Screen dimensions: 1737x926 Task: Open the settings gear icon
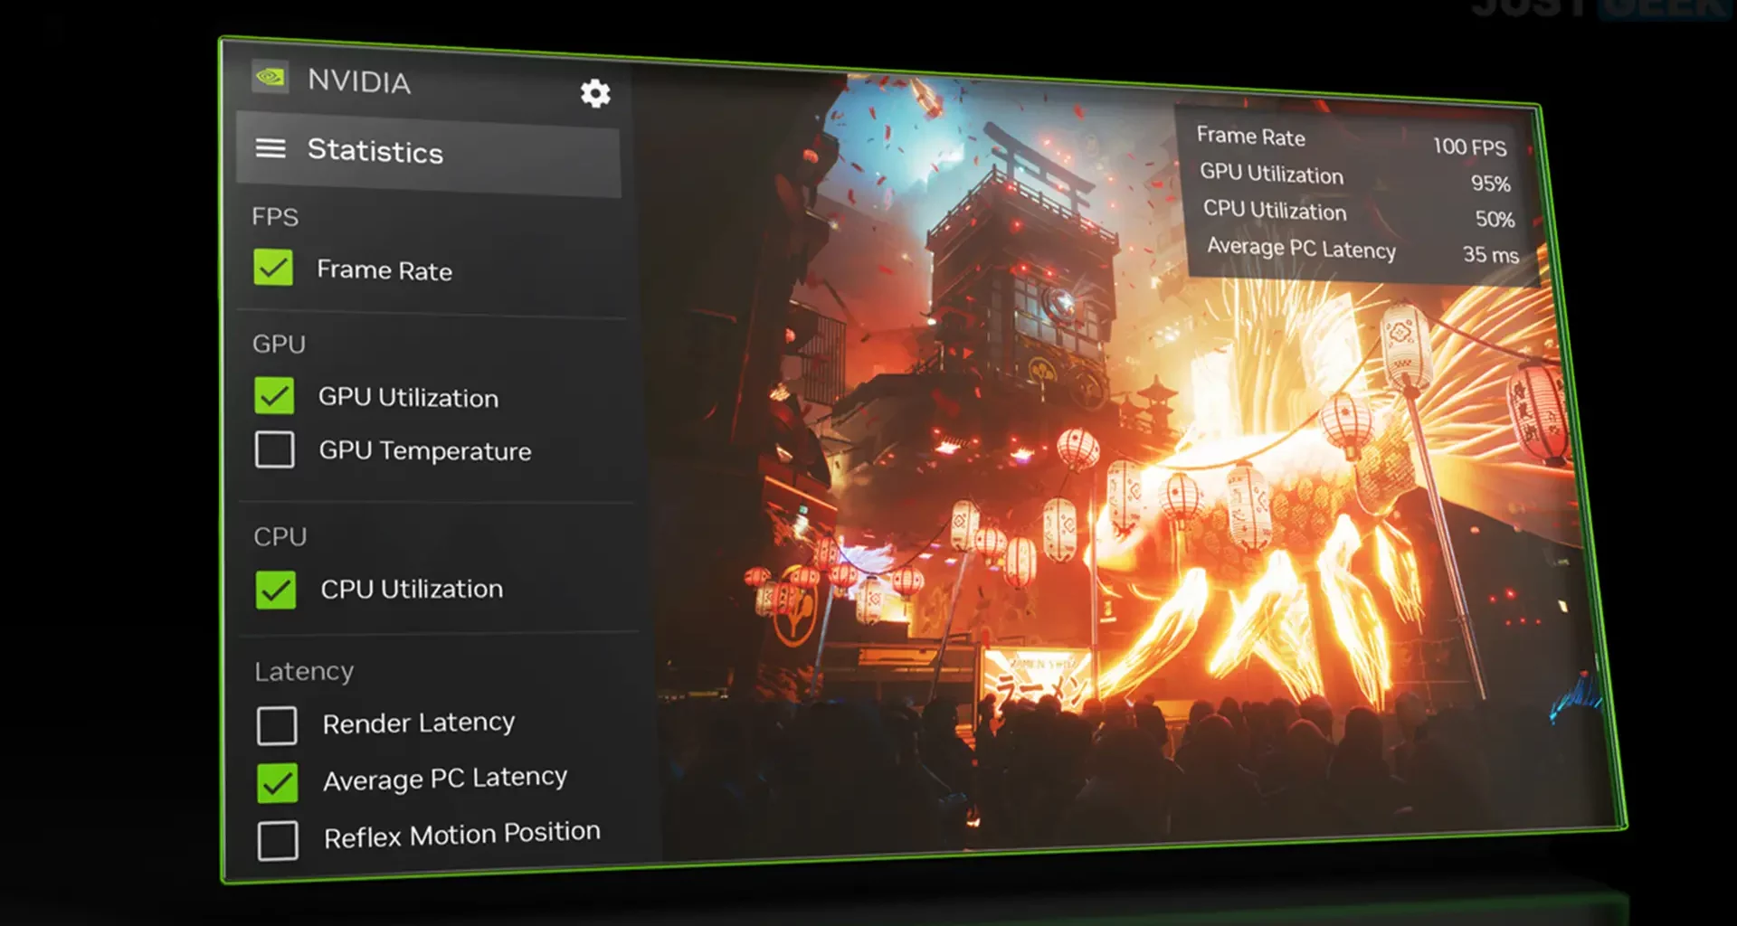pos(595,93)
